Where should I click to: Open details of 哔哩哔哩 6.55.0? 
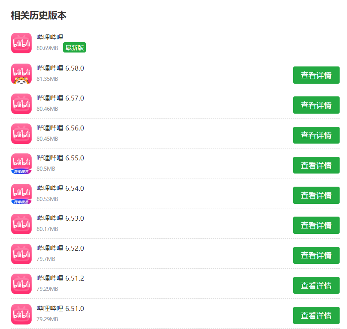[316, 165]
